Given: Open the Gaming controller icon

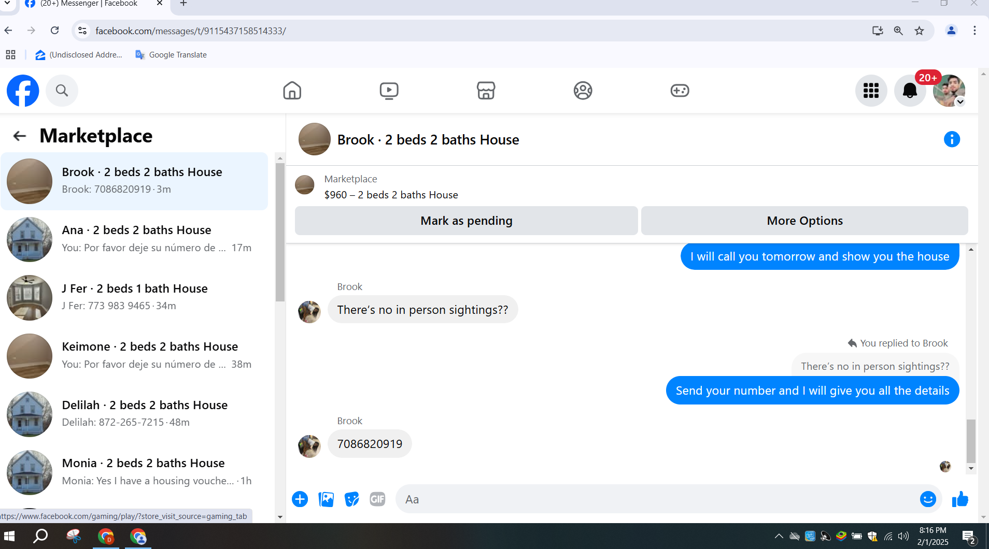Looking at the screenshot, I should tap(680, 91).
